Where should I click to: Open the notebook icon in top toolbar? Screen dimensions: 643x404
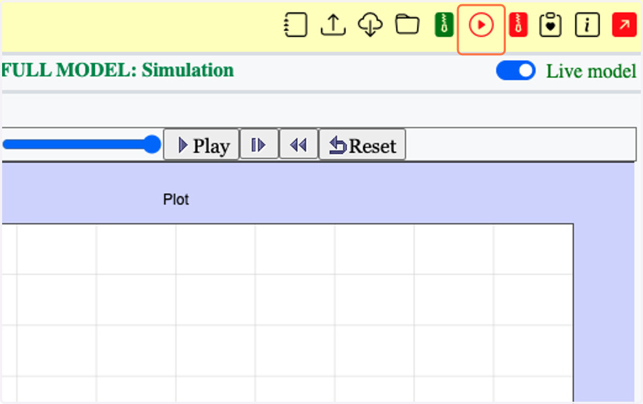click(295, 25)
